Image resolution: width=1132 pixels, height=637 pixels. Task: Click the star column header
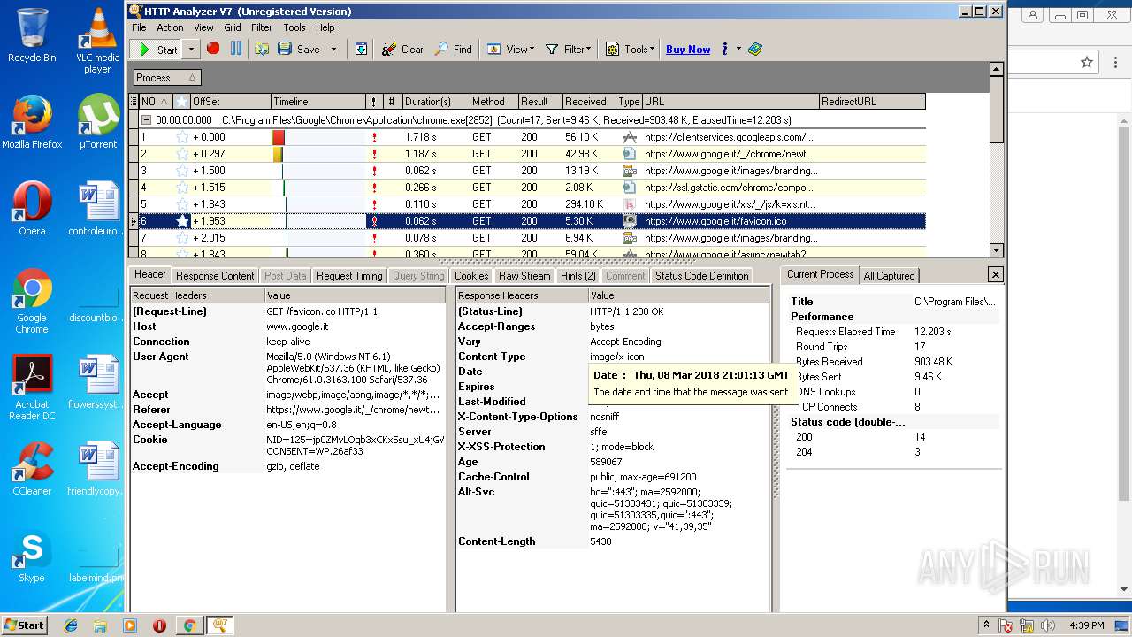click(x=181, y=102)
